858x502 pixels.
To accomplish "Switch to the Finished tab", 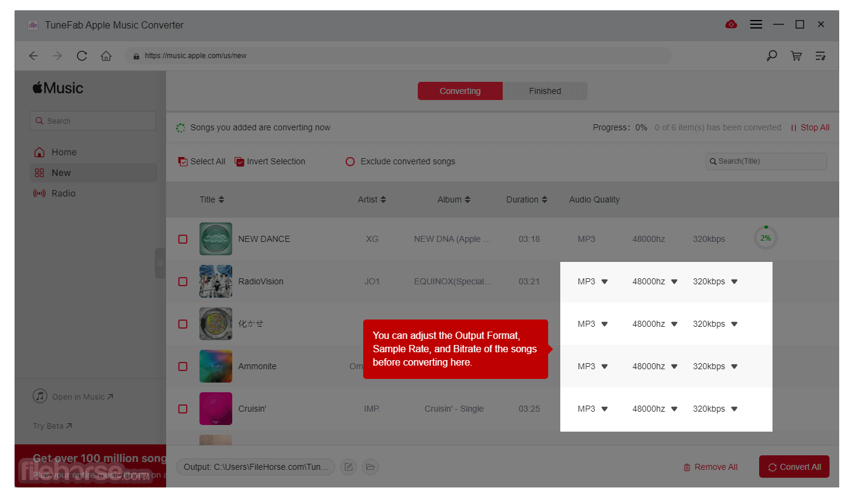I will click(545, 91).
